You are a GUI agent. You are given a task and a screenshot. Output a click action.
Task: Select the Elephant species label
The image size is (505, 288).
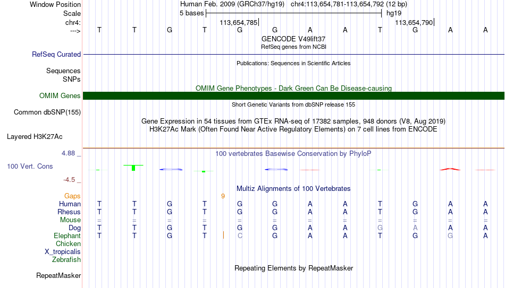tap(68, 235)
